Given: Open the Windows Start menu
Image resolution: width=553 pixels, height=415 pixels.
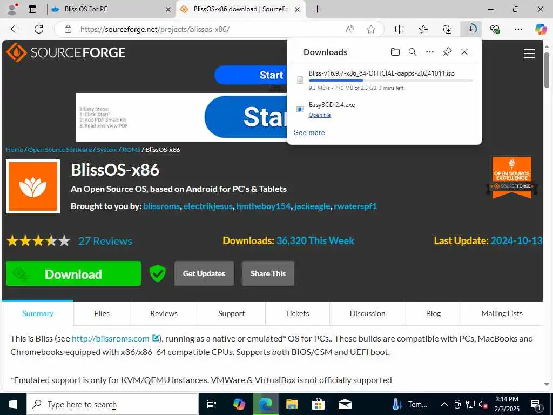Looking at the screenshot, I should point(13,404).
